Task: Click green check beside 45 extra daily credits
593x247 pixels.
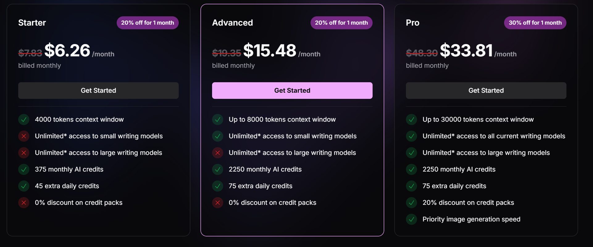Action: point(24,186)
